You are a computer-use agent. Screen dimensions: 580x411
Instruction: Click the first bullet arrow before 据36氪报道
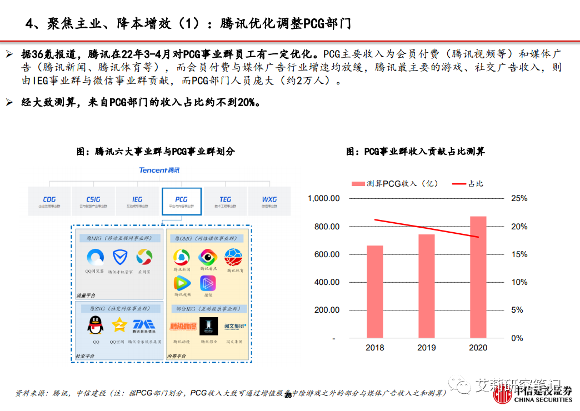pos(9,55)
